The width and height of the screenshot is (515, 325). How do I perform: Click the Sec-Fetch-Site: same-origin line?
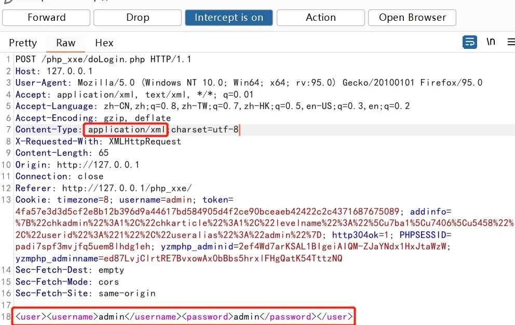pos(85,293)
